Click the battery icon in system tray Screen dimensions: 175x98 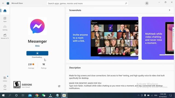coord(148,95)
